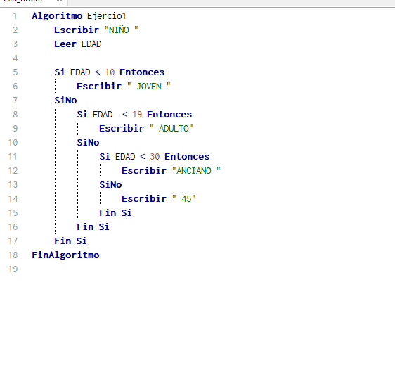
Task: Click the SiNo keyword on line 10
Action: pyautogui.click(x=88, y=143)
